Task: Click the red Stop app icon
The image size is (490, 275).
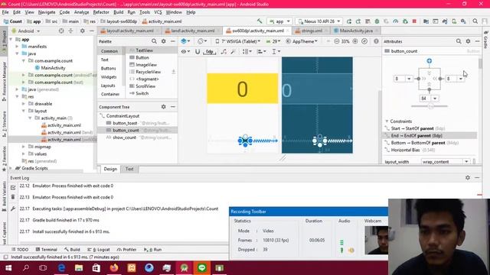Action: (x=414, y=21)
